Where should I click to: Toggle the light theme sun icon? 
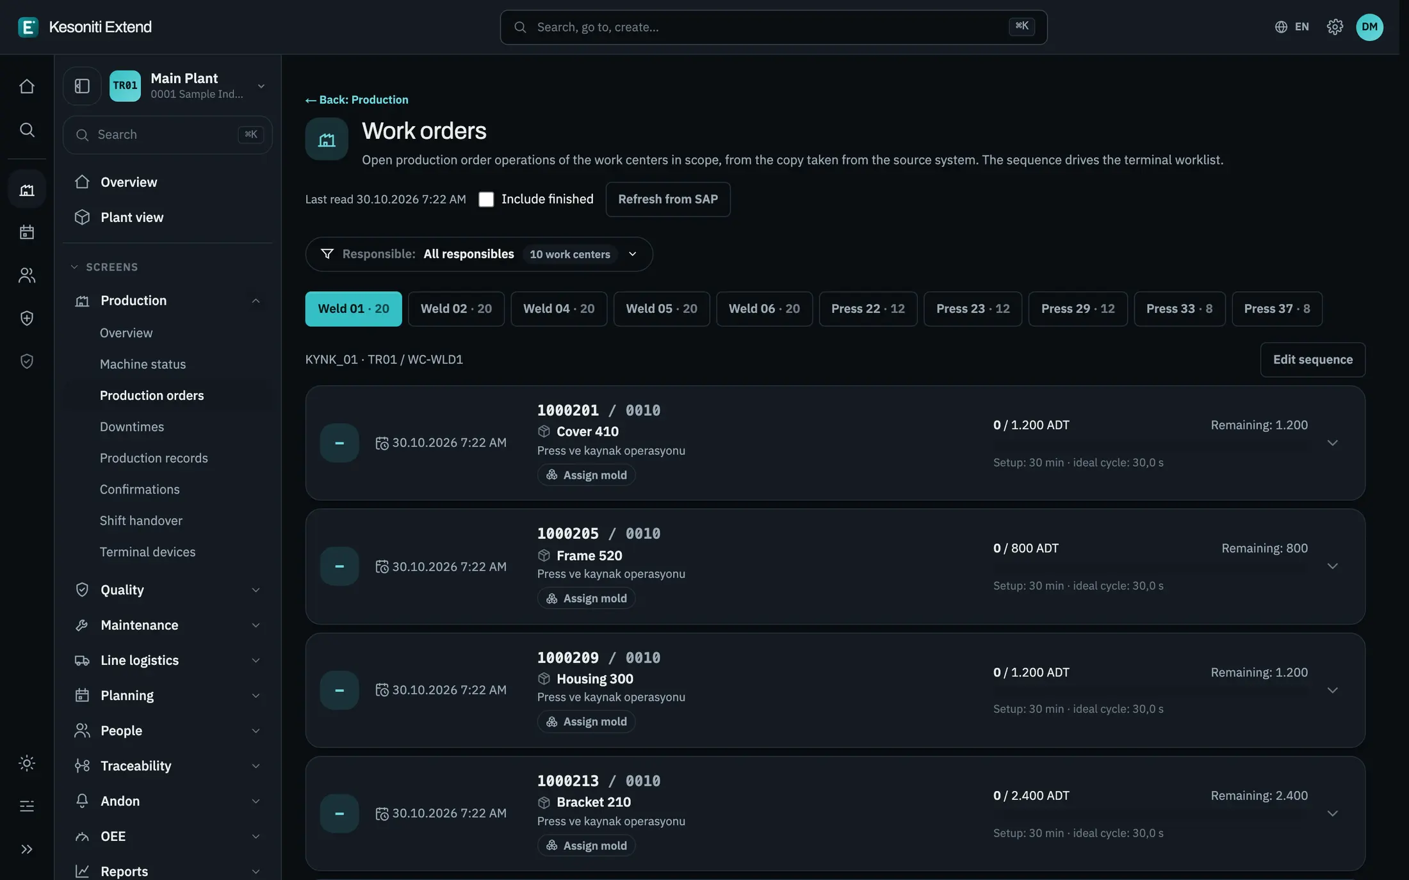pos(27,763)
